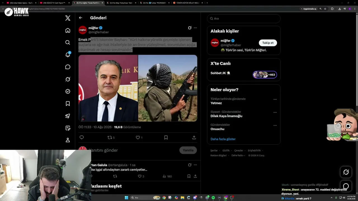Open more options for Yetmez trend
The height and width of the screenshot is (201, 358).
[275, 99]
